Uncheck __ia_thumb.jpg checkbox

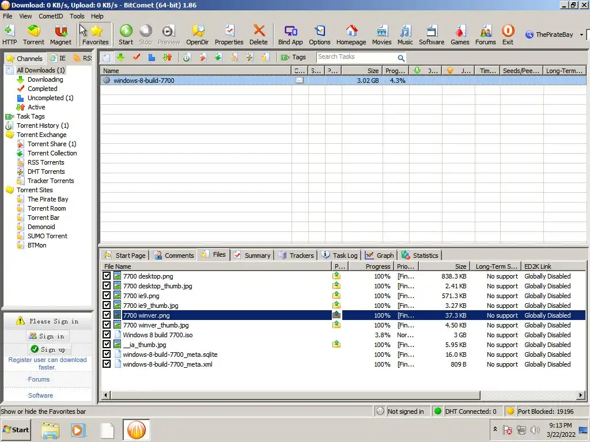coord(107,344)
